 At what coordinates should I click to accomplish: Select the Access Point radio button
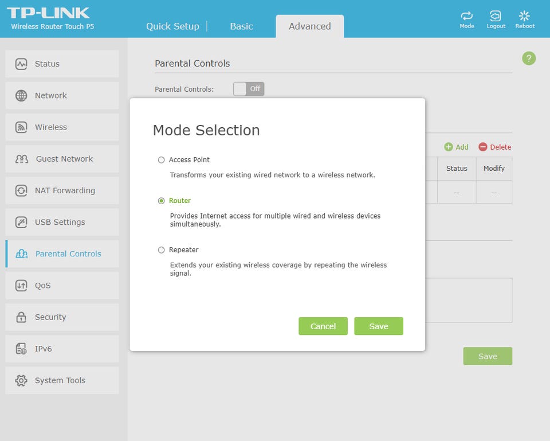[x=161, y=160]
